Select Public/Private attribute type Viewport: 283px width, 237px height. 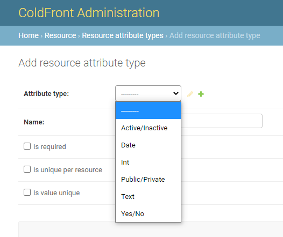(148, 179)
